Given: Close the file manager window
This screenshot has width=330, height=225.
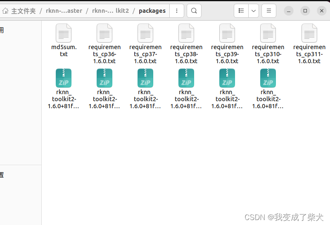Looking at the screenshot, I should pos(322,11).
